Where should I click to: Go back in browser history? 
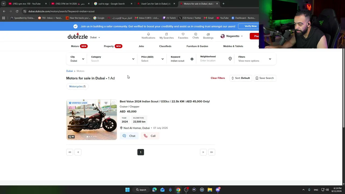4,11
